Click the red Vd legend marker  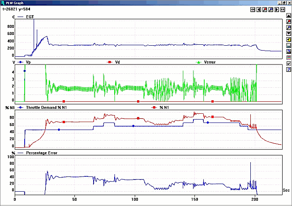pos(109,62)
